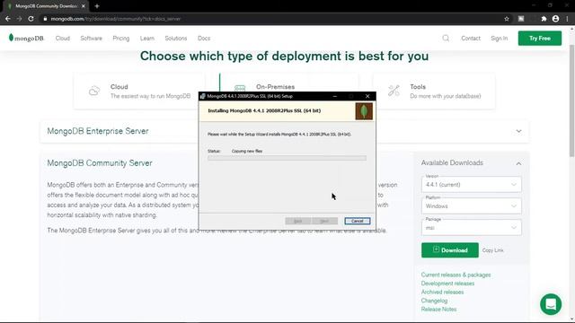The image size is (575, 323).
Task: Open the Changelog link
Action: coord(434,301)
